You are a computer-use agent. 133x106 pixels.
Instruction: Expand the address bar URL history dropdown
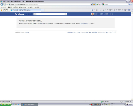pyautogui.click(x=91, y=4)
